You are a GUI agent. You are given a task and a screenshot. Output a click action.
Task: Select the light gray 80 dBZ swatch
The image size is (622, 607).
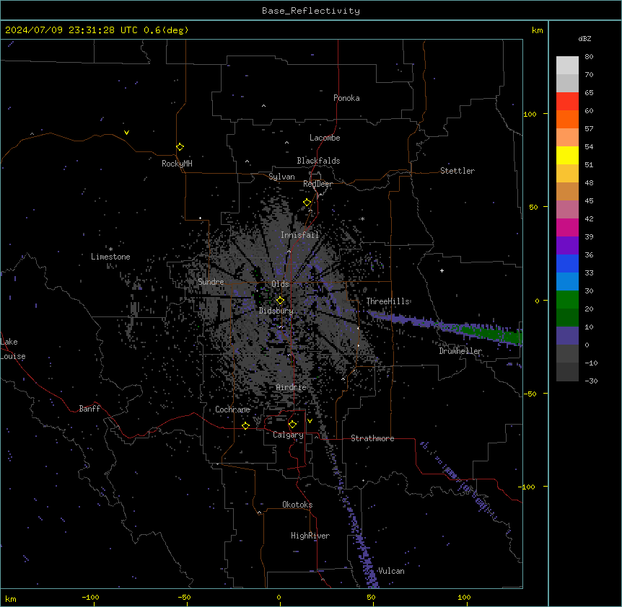pos(567,65)
